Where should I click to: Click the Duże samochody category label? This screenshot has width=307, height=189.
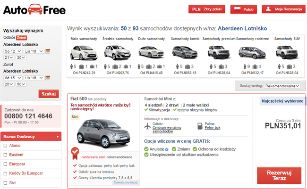tap(151, 39)
